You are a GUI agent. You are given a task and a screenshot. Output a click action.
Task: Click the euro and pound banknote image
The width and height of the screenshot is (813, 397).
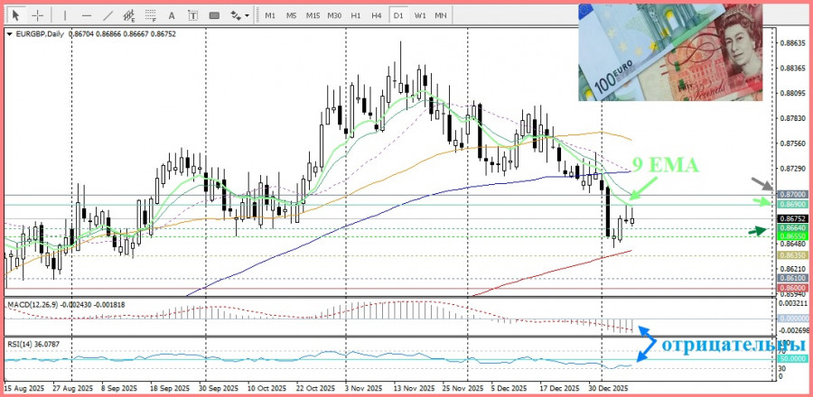pos(673,54)
